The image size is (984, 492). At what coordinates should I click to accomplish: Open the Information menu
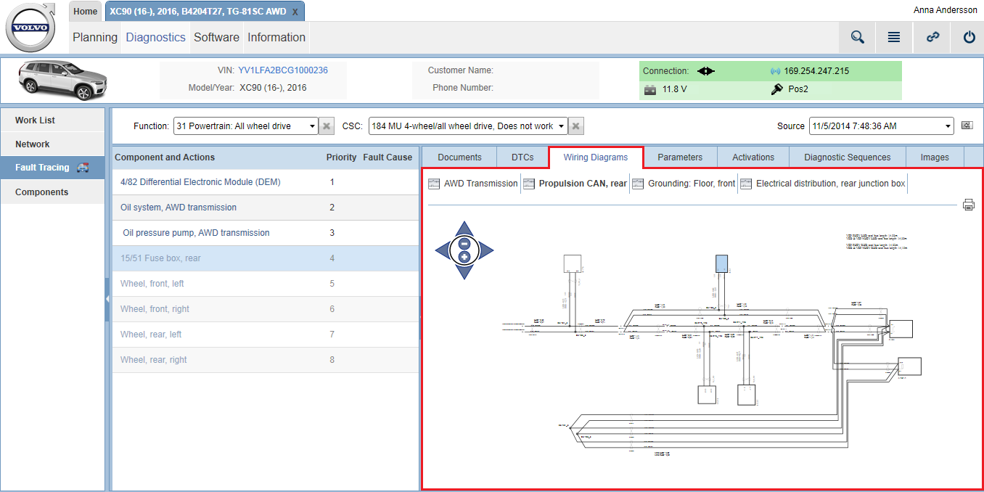click(276, 38)
